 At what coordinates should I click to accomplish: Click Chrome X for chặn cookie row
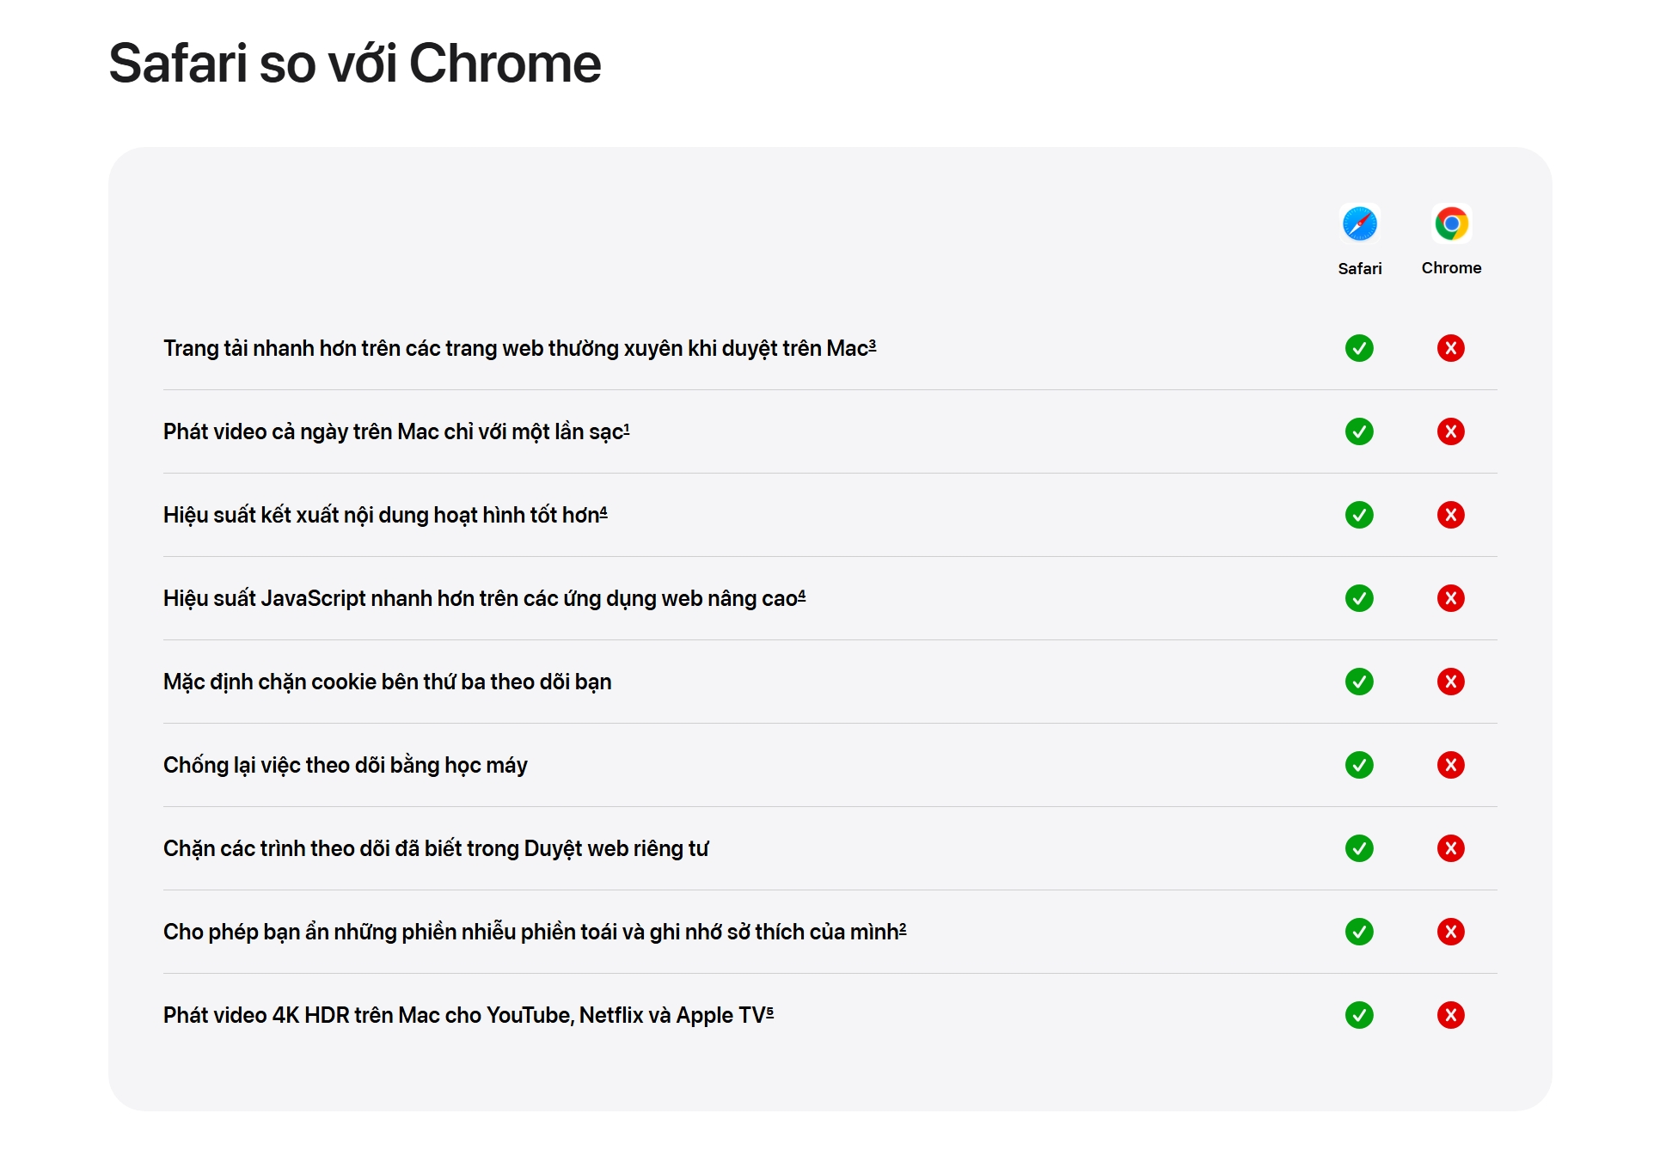coord(1451,682)
